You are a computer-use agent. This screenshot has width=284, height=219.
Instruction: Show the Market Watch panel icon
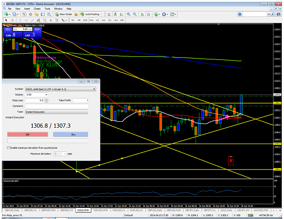pyautogui.click(x=24, y=14)
